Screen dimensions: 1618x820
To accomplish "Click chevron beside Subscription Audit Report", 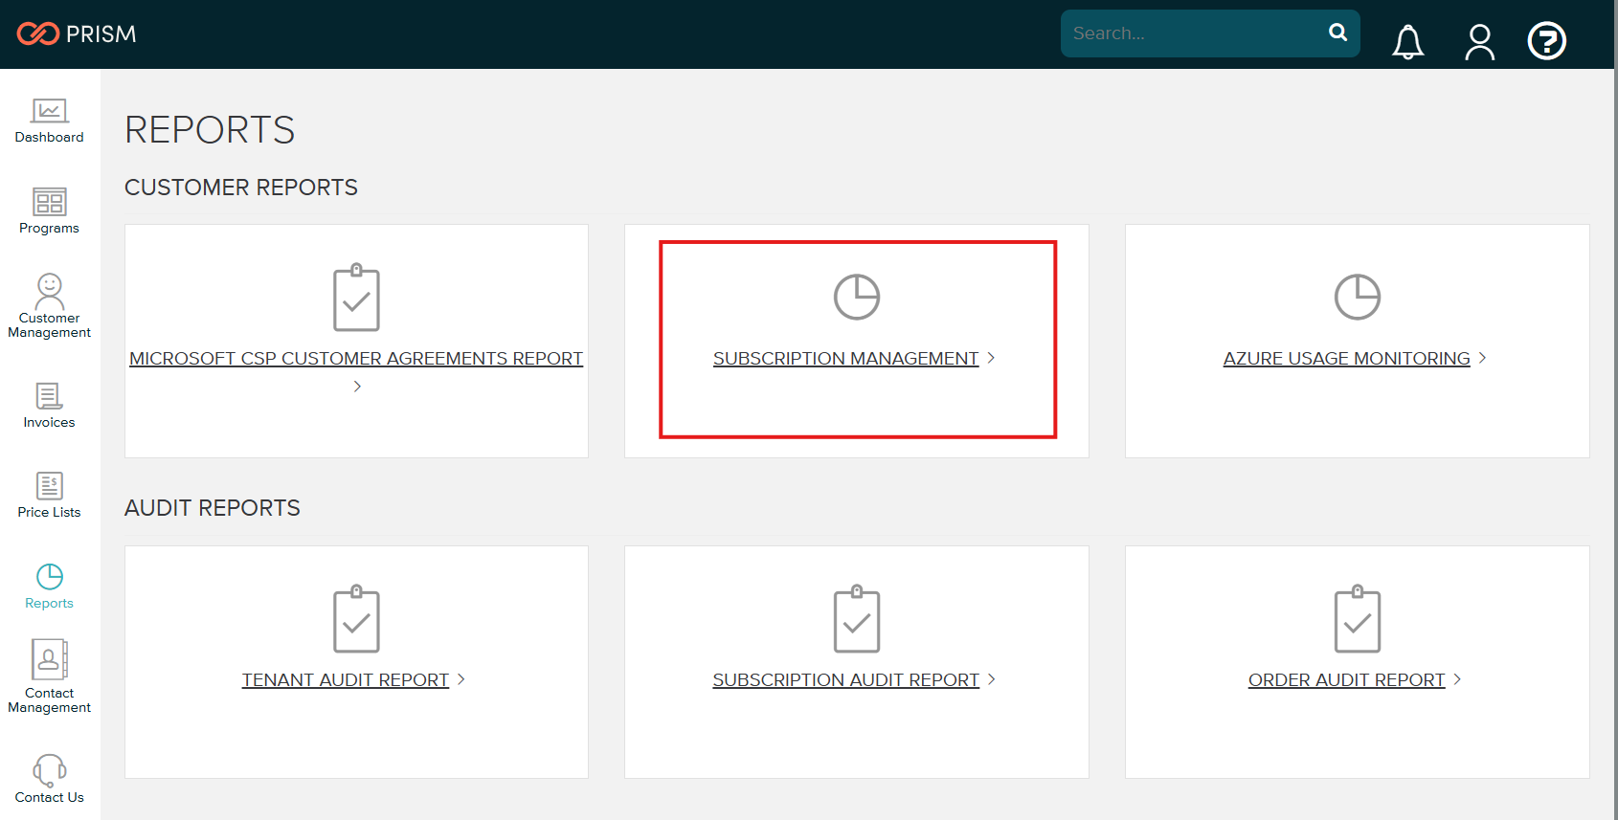I will tap(991, 679).
